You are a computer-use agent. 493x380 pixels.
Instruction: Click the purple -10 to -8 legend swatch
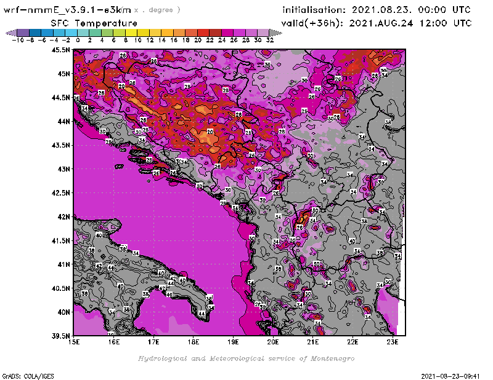(x=23, y=33)
